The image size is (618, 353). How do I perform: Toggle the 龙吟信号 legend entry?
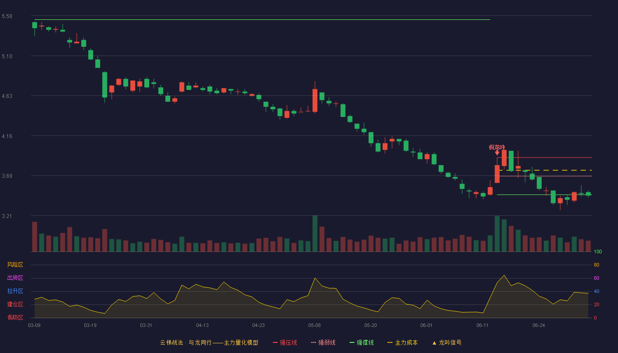447,342
